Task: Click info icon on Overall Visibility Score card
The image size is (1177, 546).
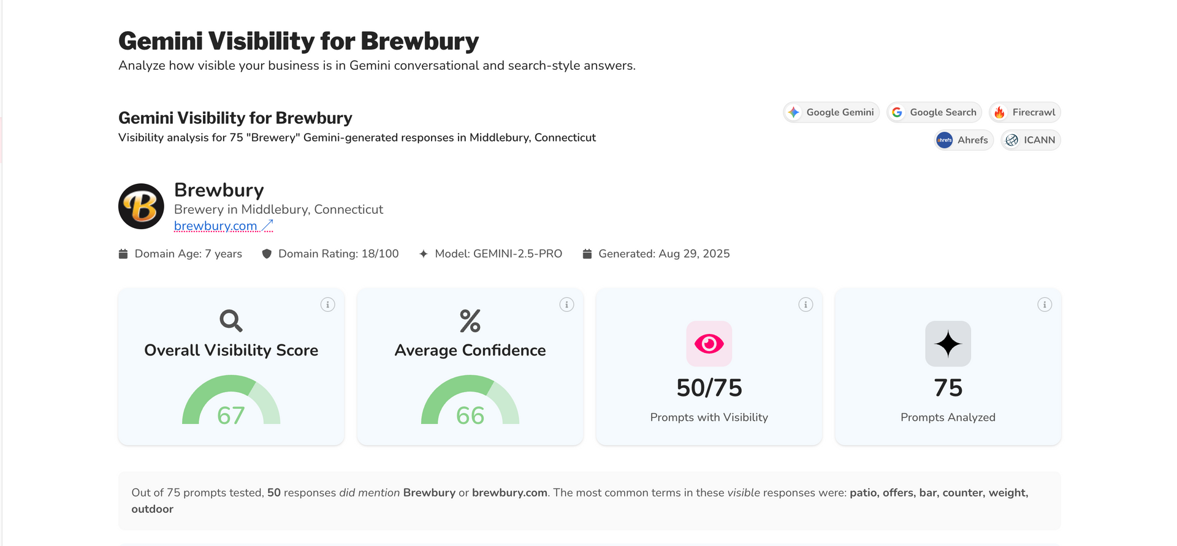Action: tap(327, 305)
